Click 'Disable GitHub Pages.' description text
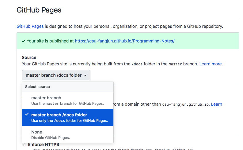The height and width of the screenshot is (150, 243). [51, 138]
